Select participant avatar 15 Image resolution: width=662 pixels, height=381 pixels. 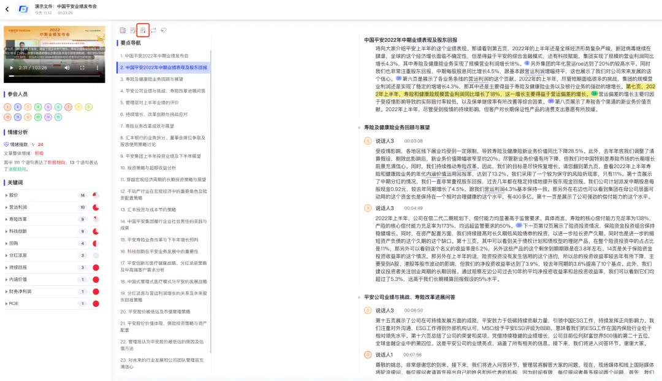point(58,117)
